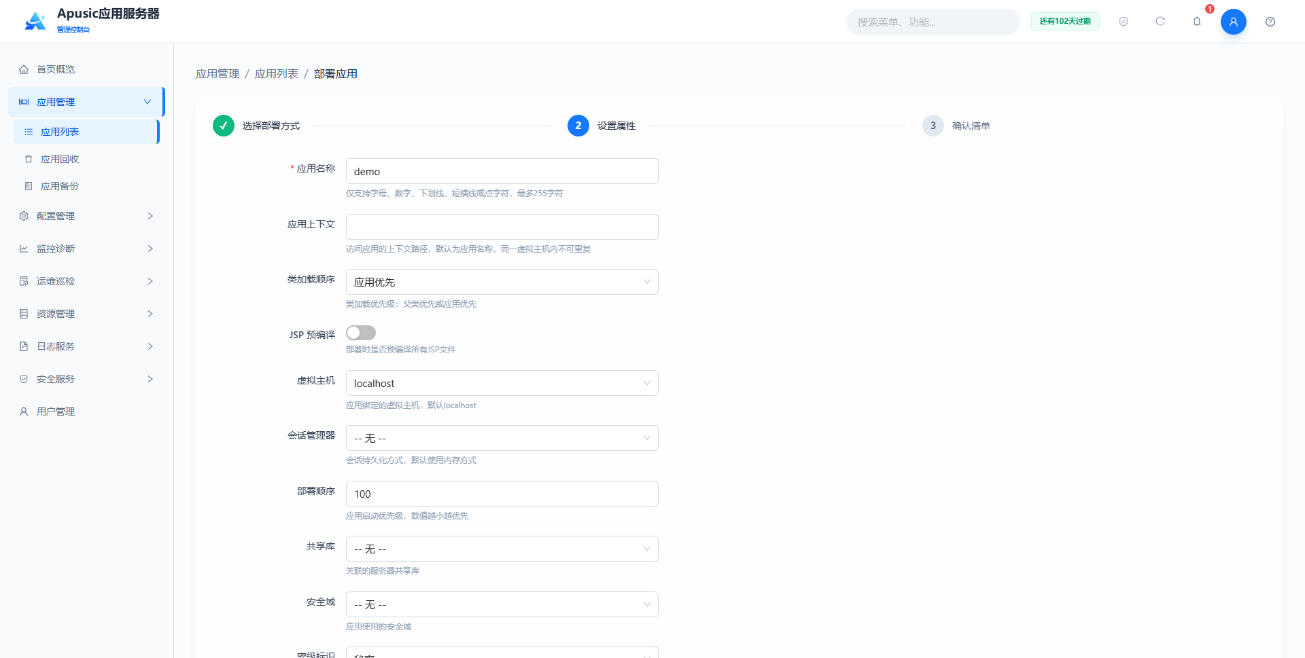The height and width of the screenshot is (658, 1305).
Task: Click the resource icon beside 资源管理
Action: (x=24, y=314)
